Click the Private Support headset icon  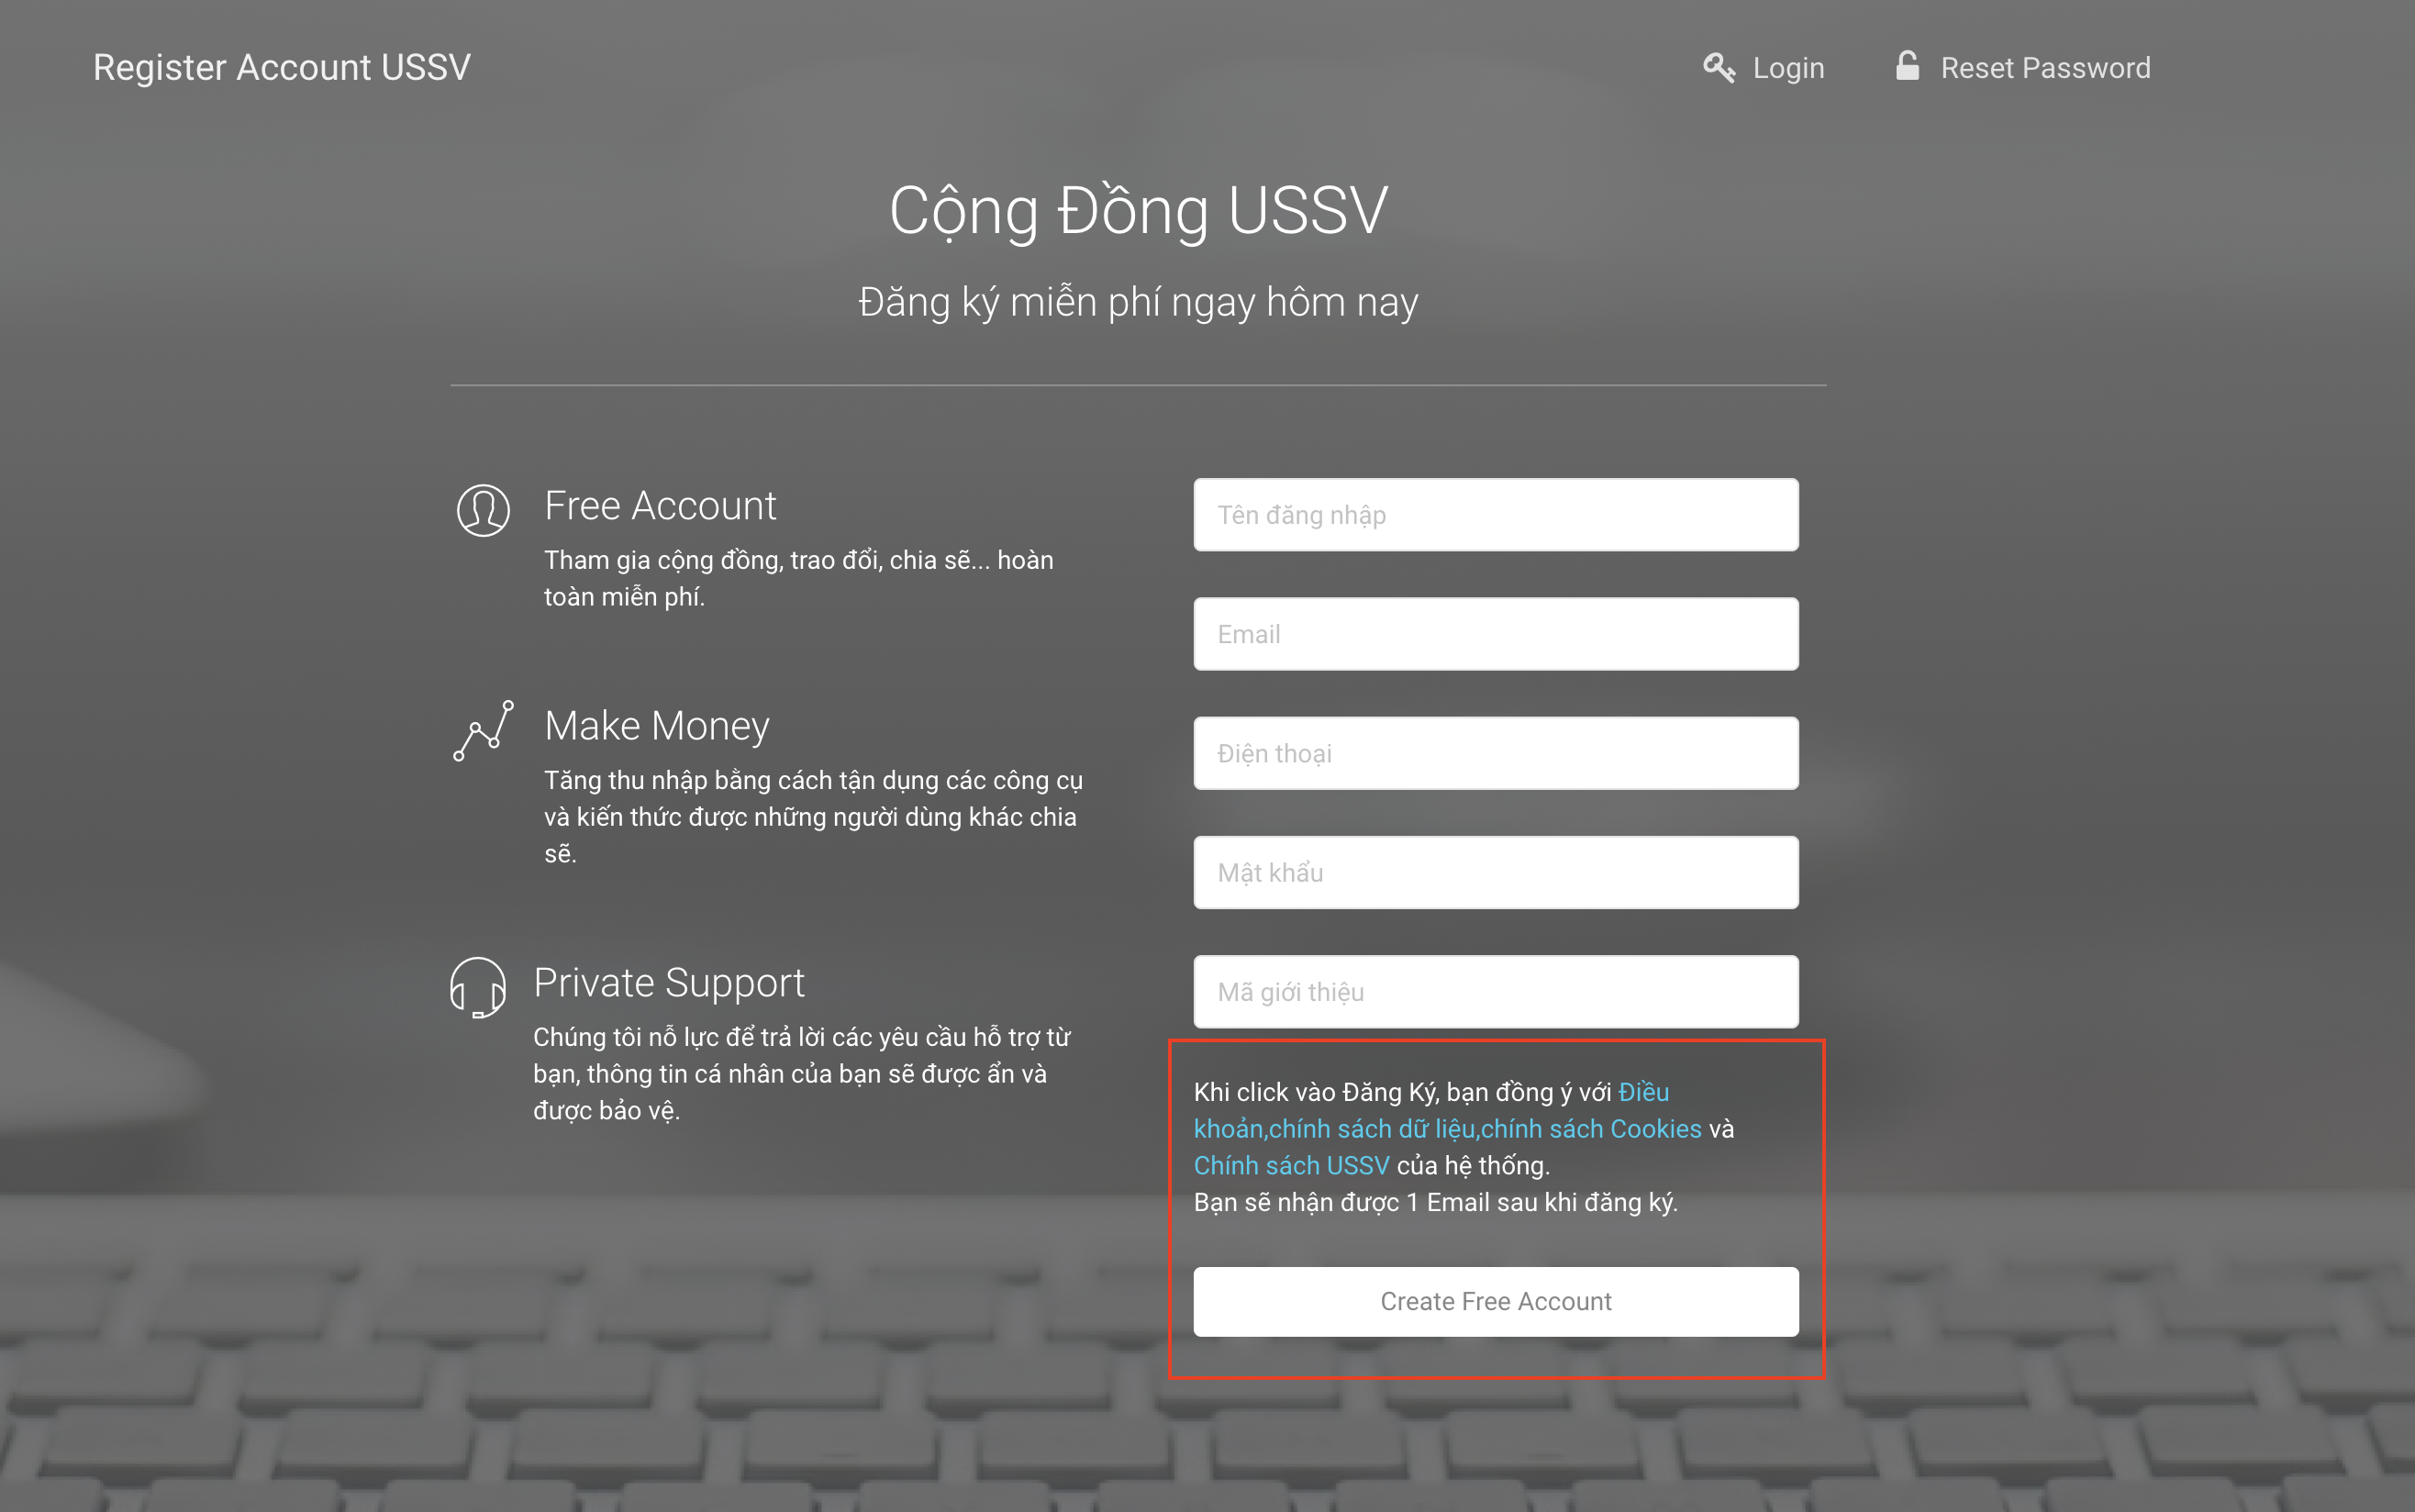(x=478, y=987)
